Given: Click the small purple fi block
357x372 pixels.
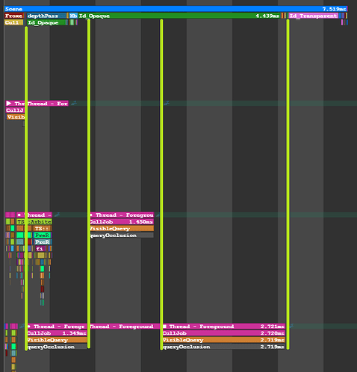Looking at the screenshot, I should (x=40, y=248).
